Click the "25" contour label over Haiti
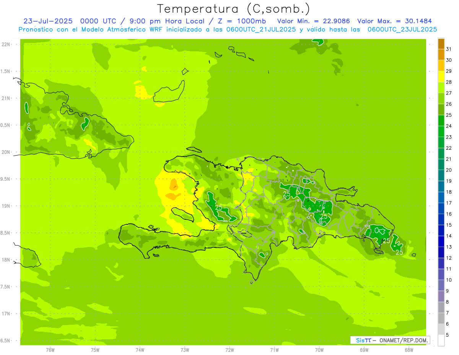The height and width of the screenshot is (355, 459). click(219, 207)
